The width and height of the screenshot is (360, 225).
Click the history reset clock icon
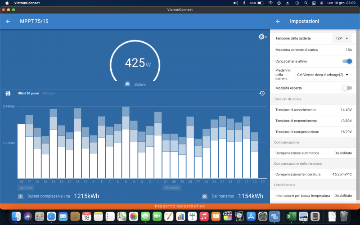pyautogui.click(x=262, y=93)
